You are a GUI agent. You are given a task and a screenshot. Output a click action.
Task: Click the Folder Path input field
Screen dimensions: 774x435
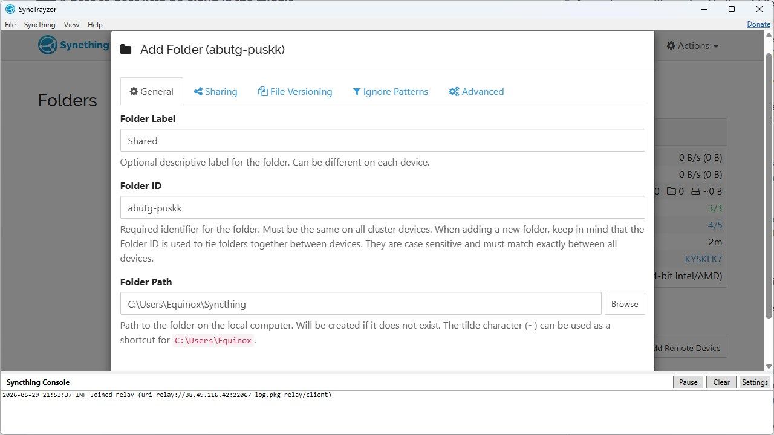click(x=361, y=304)
